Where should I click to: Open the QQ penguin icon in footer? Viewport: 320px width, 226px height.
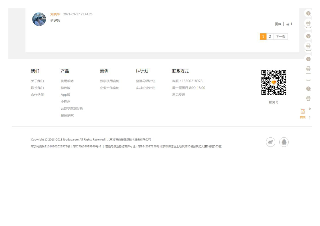pos(284,142)
